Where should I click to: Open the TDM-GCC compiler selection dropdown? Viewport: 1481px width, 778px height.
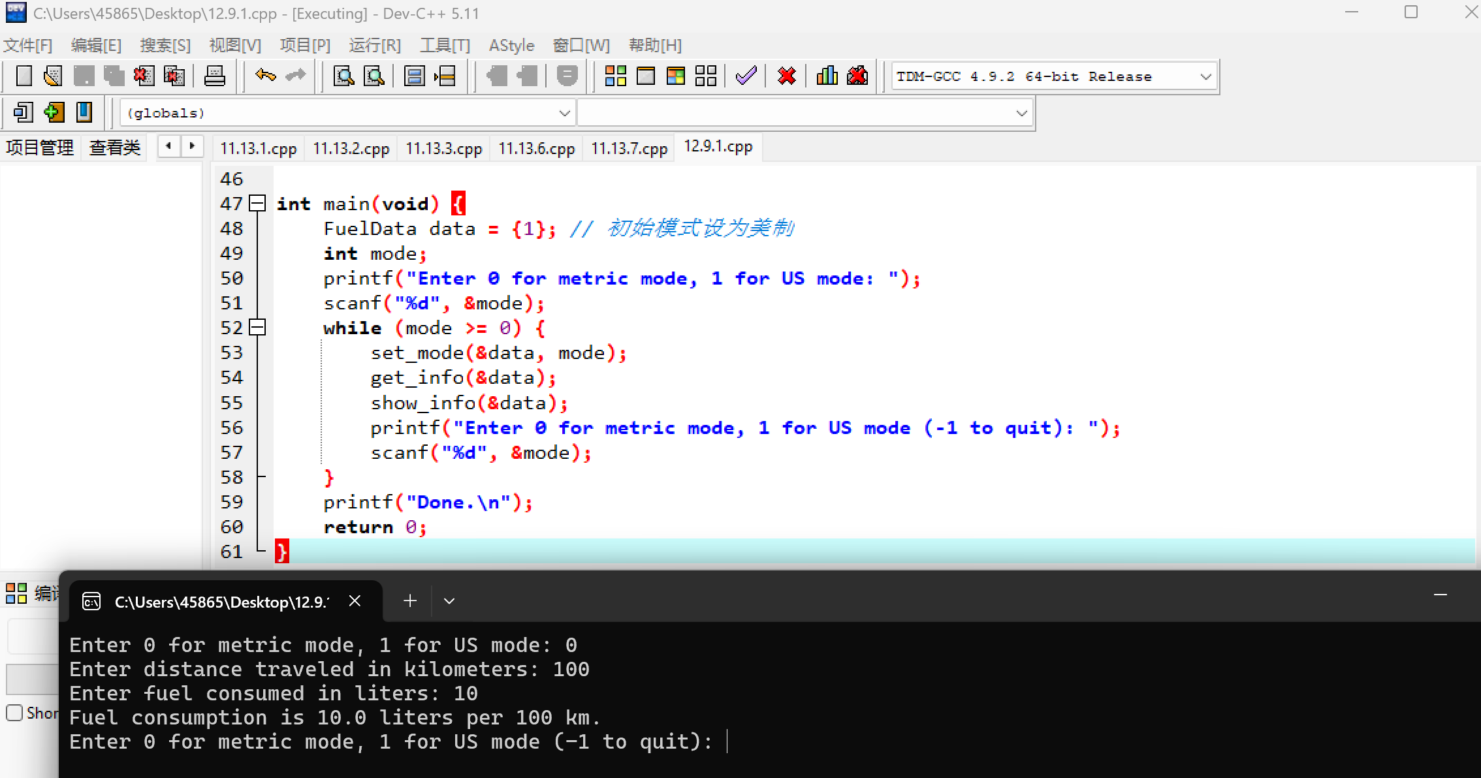(x=1205, y=77)
